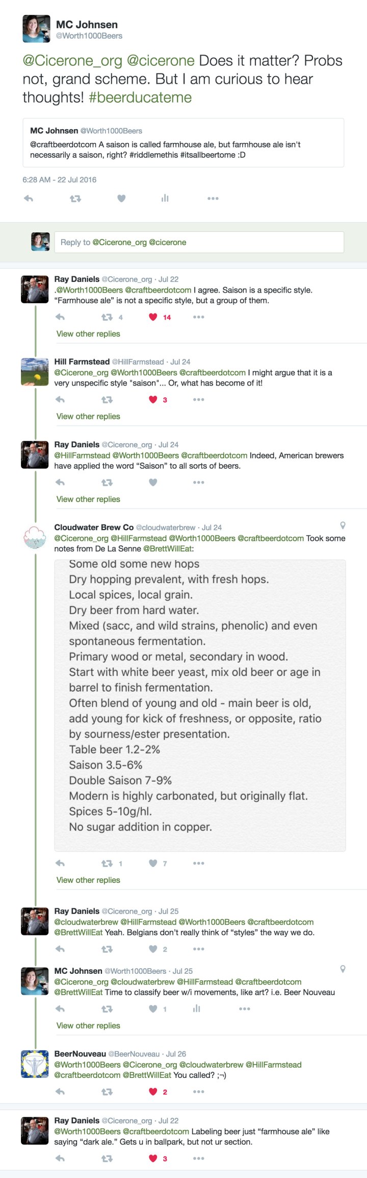Screen dimensions: 367x1178
Task: View other replies under Cloudwater's tweet
Action: (88, 880)
